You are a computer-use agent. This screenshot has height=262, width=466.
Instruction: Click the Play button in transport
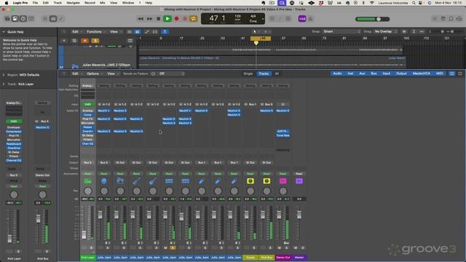(167, 19)
